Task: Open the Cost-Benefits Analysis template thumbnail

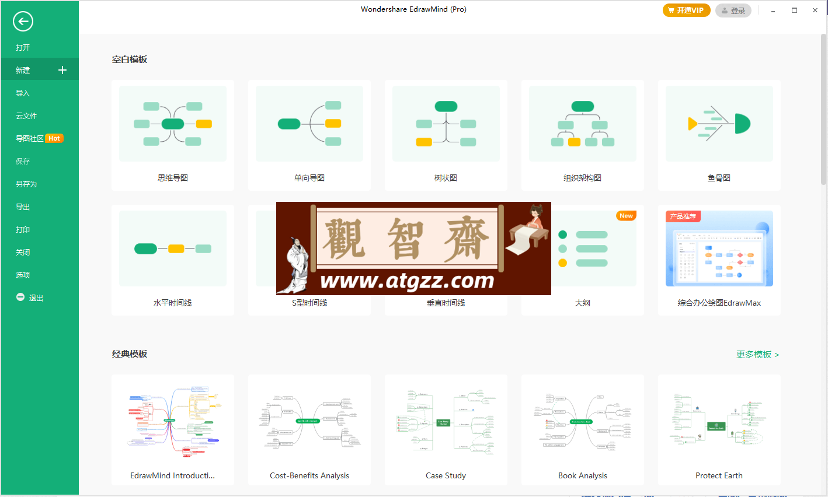Action: click(309, 421)
